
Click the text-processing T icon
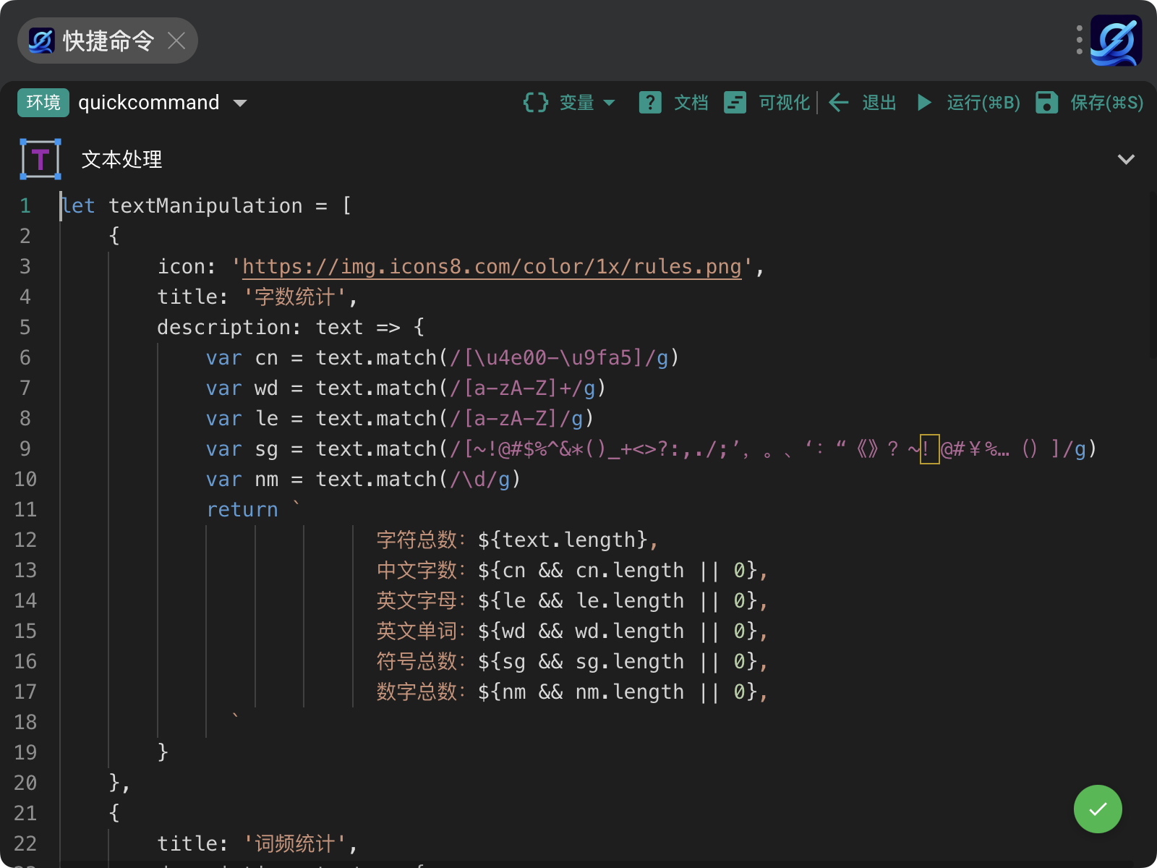click(x=40, y=159)
